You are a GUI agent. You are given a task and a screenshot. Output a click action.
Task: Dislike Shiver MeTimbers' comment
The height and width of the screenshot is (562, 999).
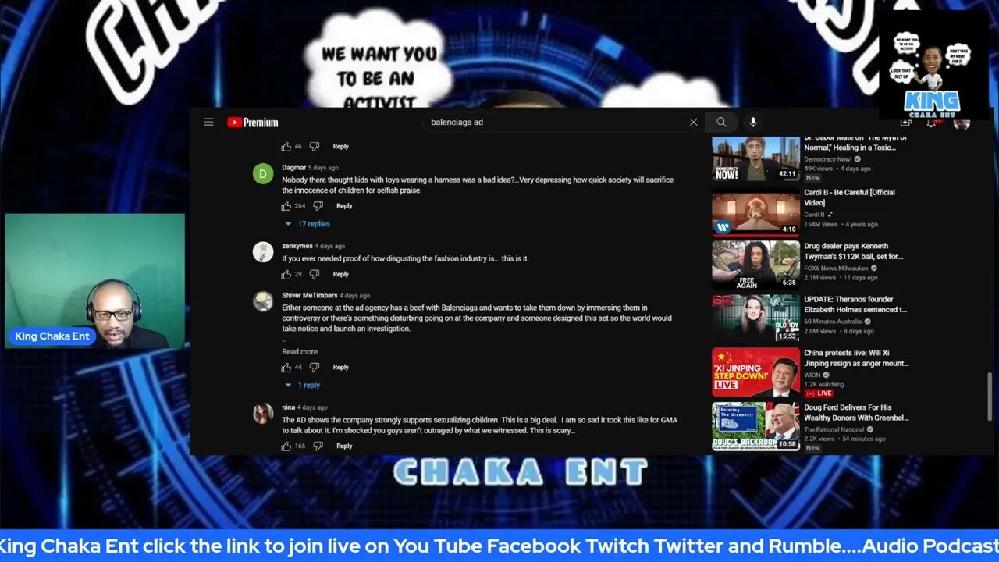click(x=314, y=367)
